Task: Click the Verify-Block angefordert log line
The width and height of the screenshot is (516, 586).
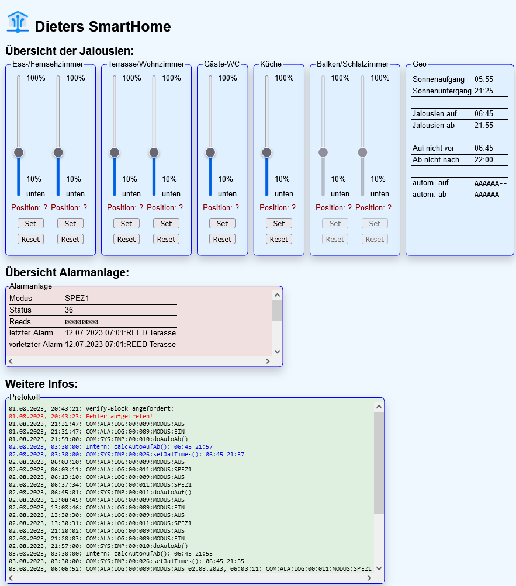Action: (x=91, y=408)
